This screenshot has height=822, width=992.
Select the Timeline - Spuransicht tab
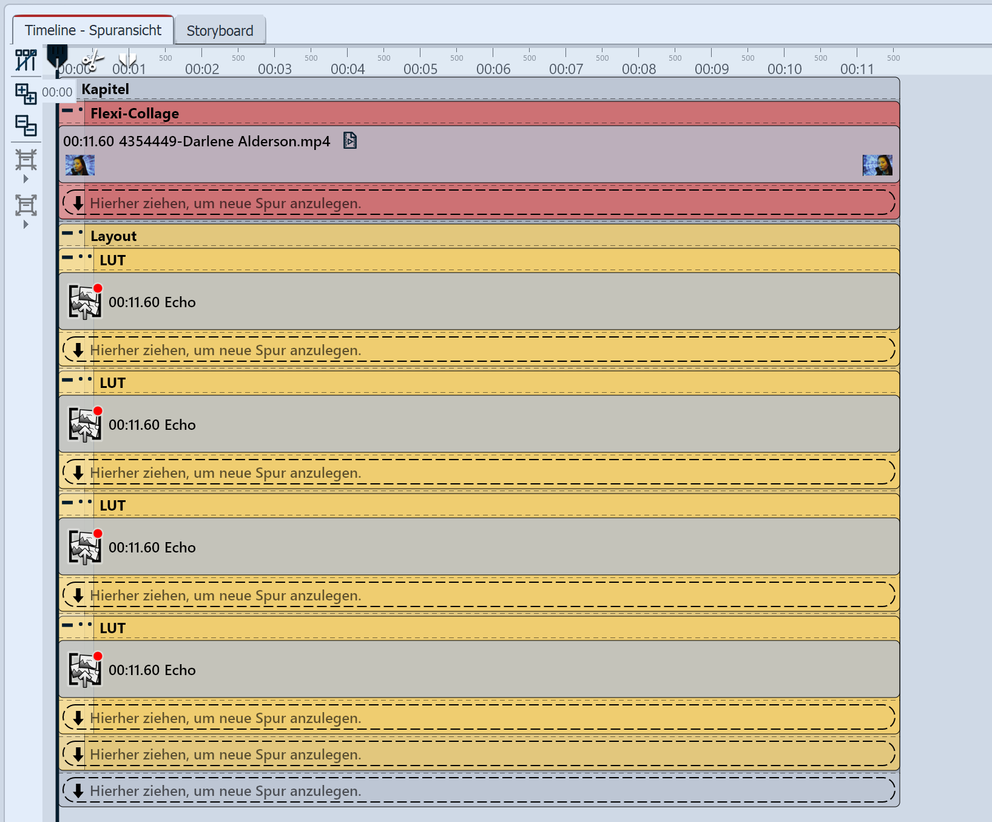coord(93,30)
